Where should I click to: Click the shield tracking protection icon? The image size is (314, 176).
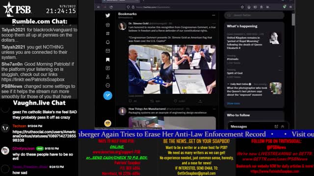click(x=128, y=7)
